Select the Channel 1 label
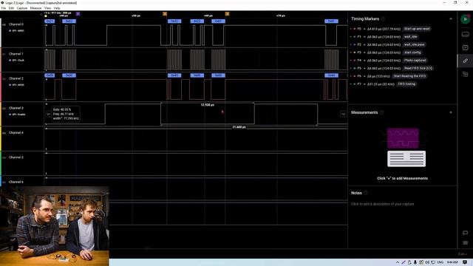Viewport: 473px width, 266px height. pyautogui.click(x=16, y=54)
